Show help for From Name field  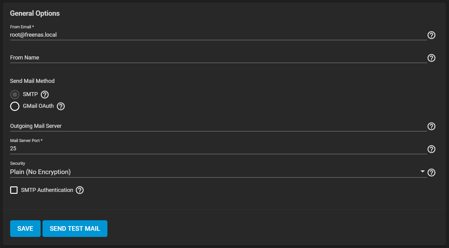click(x=431, y=58)
